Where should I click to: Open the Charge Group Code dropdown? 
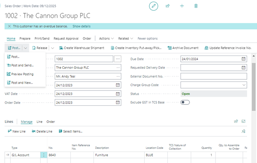tap(244, 85)
